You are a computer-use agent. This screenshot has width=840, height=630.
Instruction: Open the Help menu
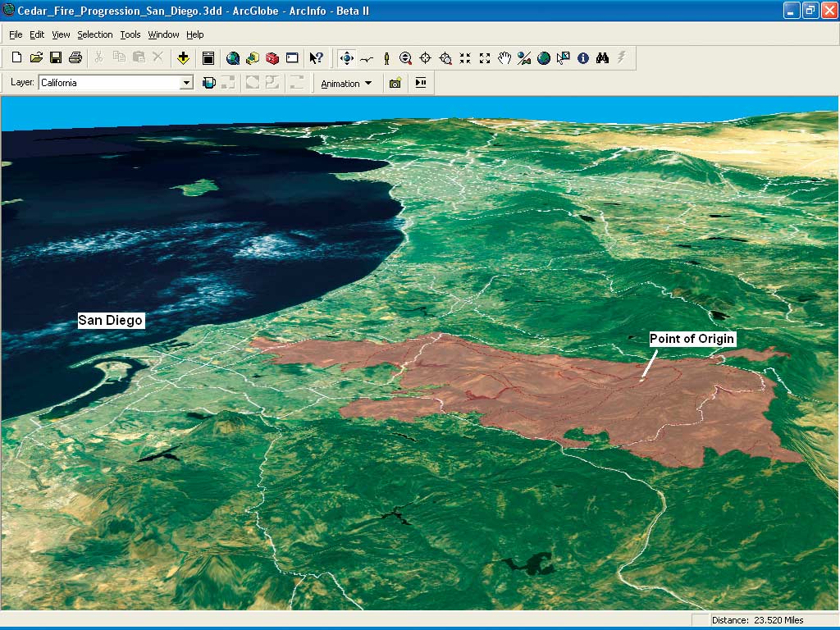[x=195, y=34]
